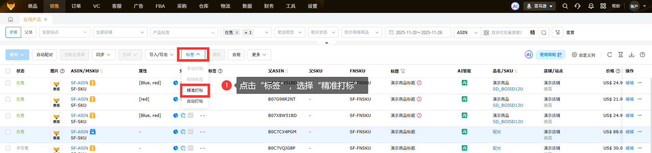The width and height of the screenshot is (652, 153).
Task: Check the first product row checkbox
Action: [x=8, y=83]
